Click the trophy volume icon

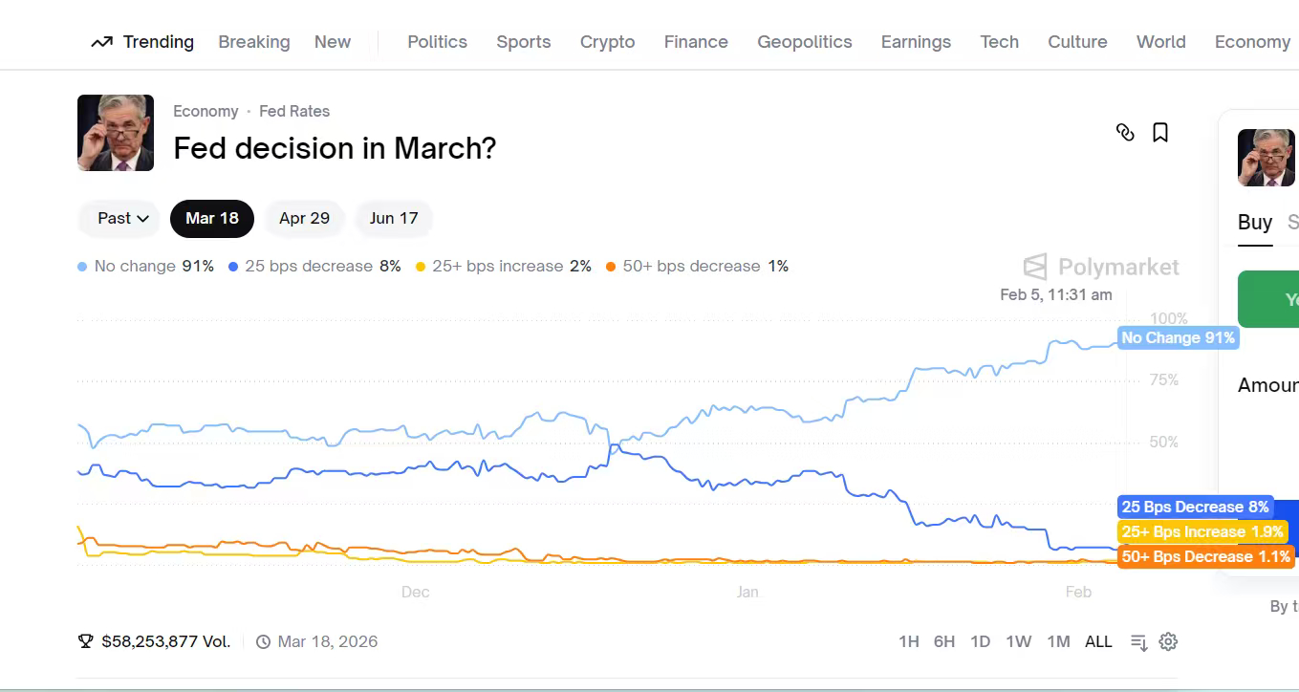click(x=86, y=641)
